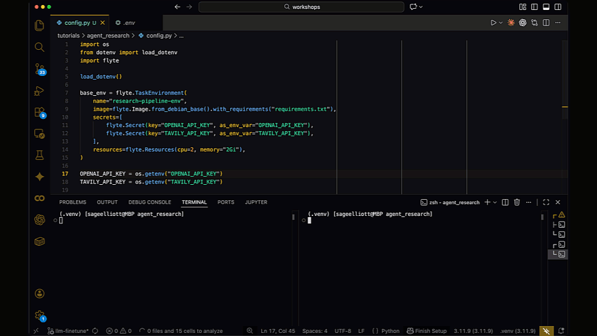The height and width of the screenshot is (336, 597).
Task: Open the Run and Debug view
Action: pos(40,91)
